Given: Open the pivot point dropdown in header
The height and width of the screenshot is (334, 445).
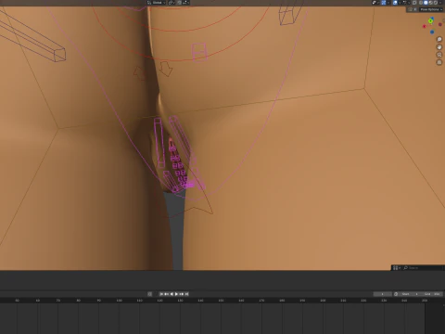Looking at the screenshot, I should (x=172, y=3).
